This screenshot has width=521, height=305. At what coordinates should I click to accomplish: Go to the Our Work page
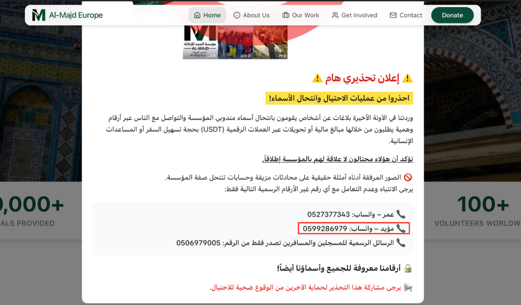pyautogui.click(x=305, y=15)
